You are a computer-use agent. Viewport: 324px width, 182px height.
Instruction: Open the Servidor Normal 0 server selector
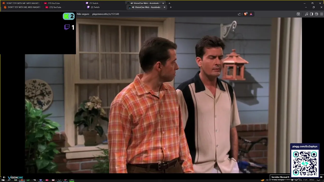click(280, 177)
